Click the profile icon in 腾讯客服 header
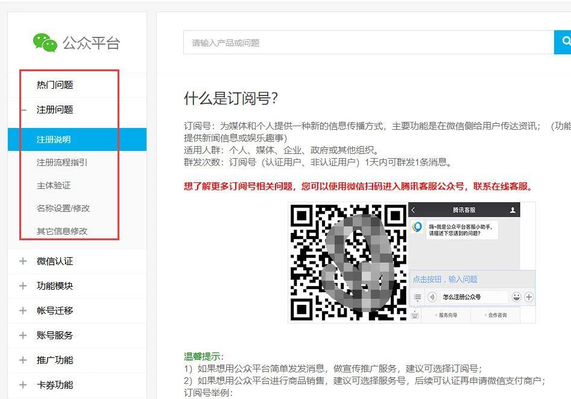This screenshot has height=399, width=571. click(x=513, y=209)
